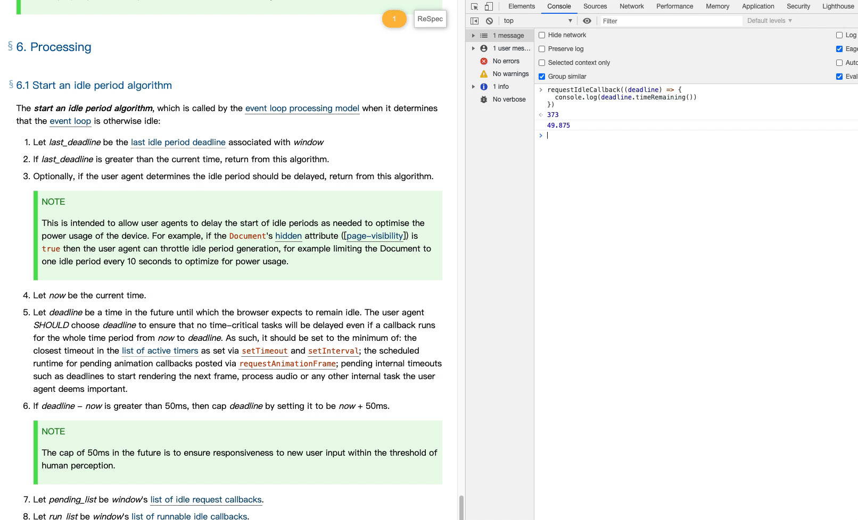Click the ReSpec button
Screen dimensions: 858x520
430,19
